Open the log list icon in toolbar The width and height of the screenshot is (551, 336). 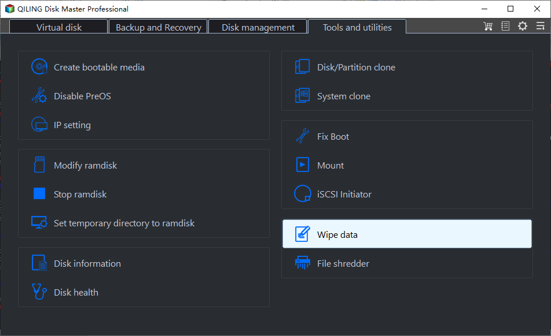coord(505,27)
